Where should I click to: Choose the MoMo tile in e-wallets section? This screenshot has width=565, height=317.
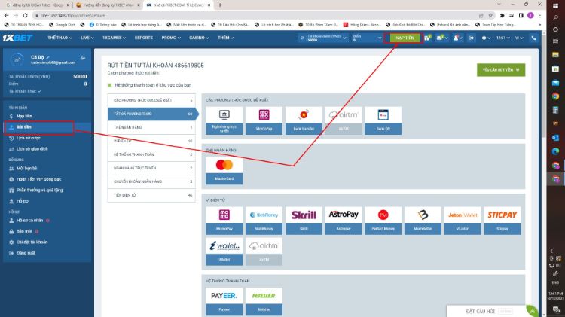(224, 221)
